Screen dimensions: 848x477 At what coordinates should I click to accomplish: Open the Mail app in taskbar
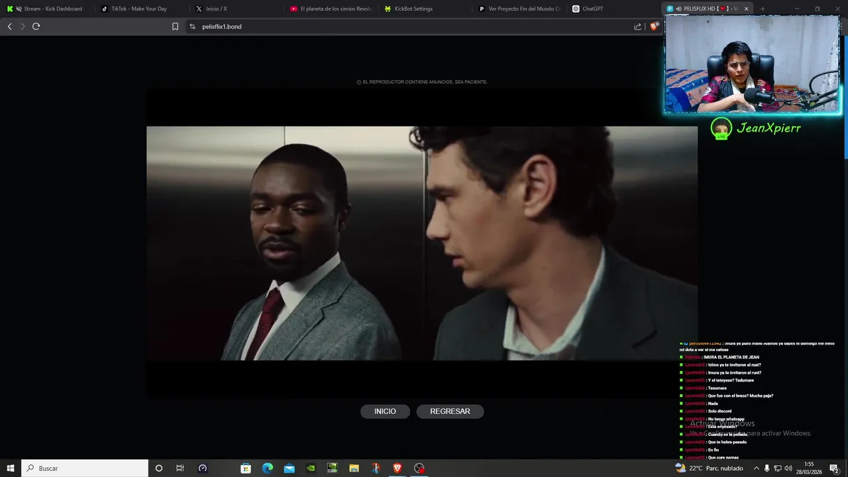pos(290,468)
